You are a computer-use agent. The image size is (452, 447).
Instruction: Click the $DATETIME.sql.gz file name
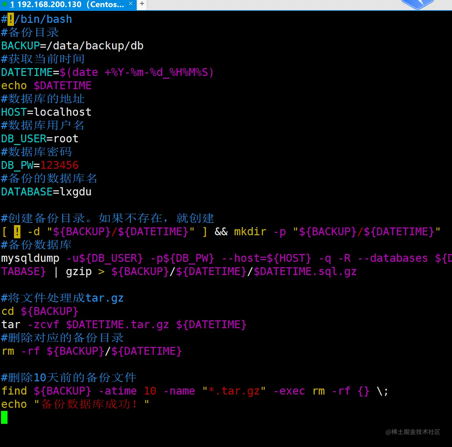305,271
